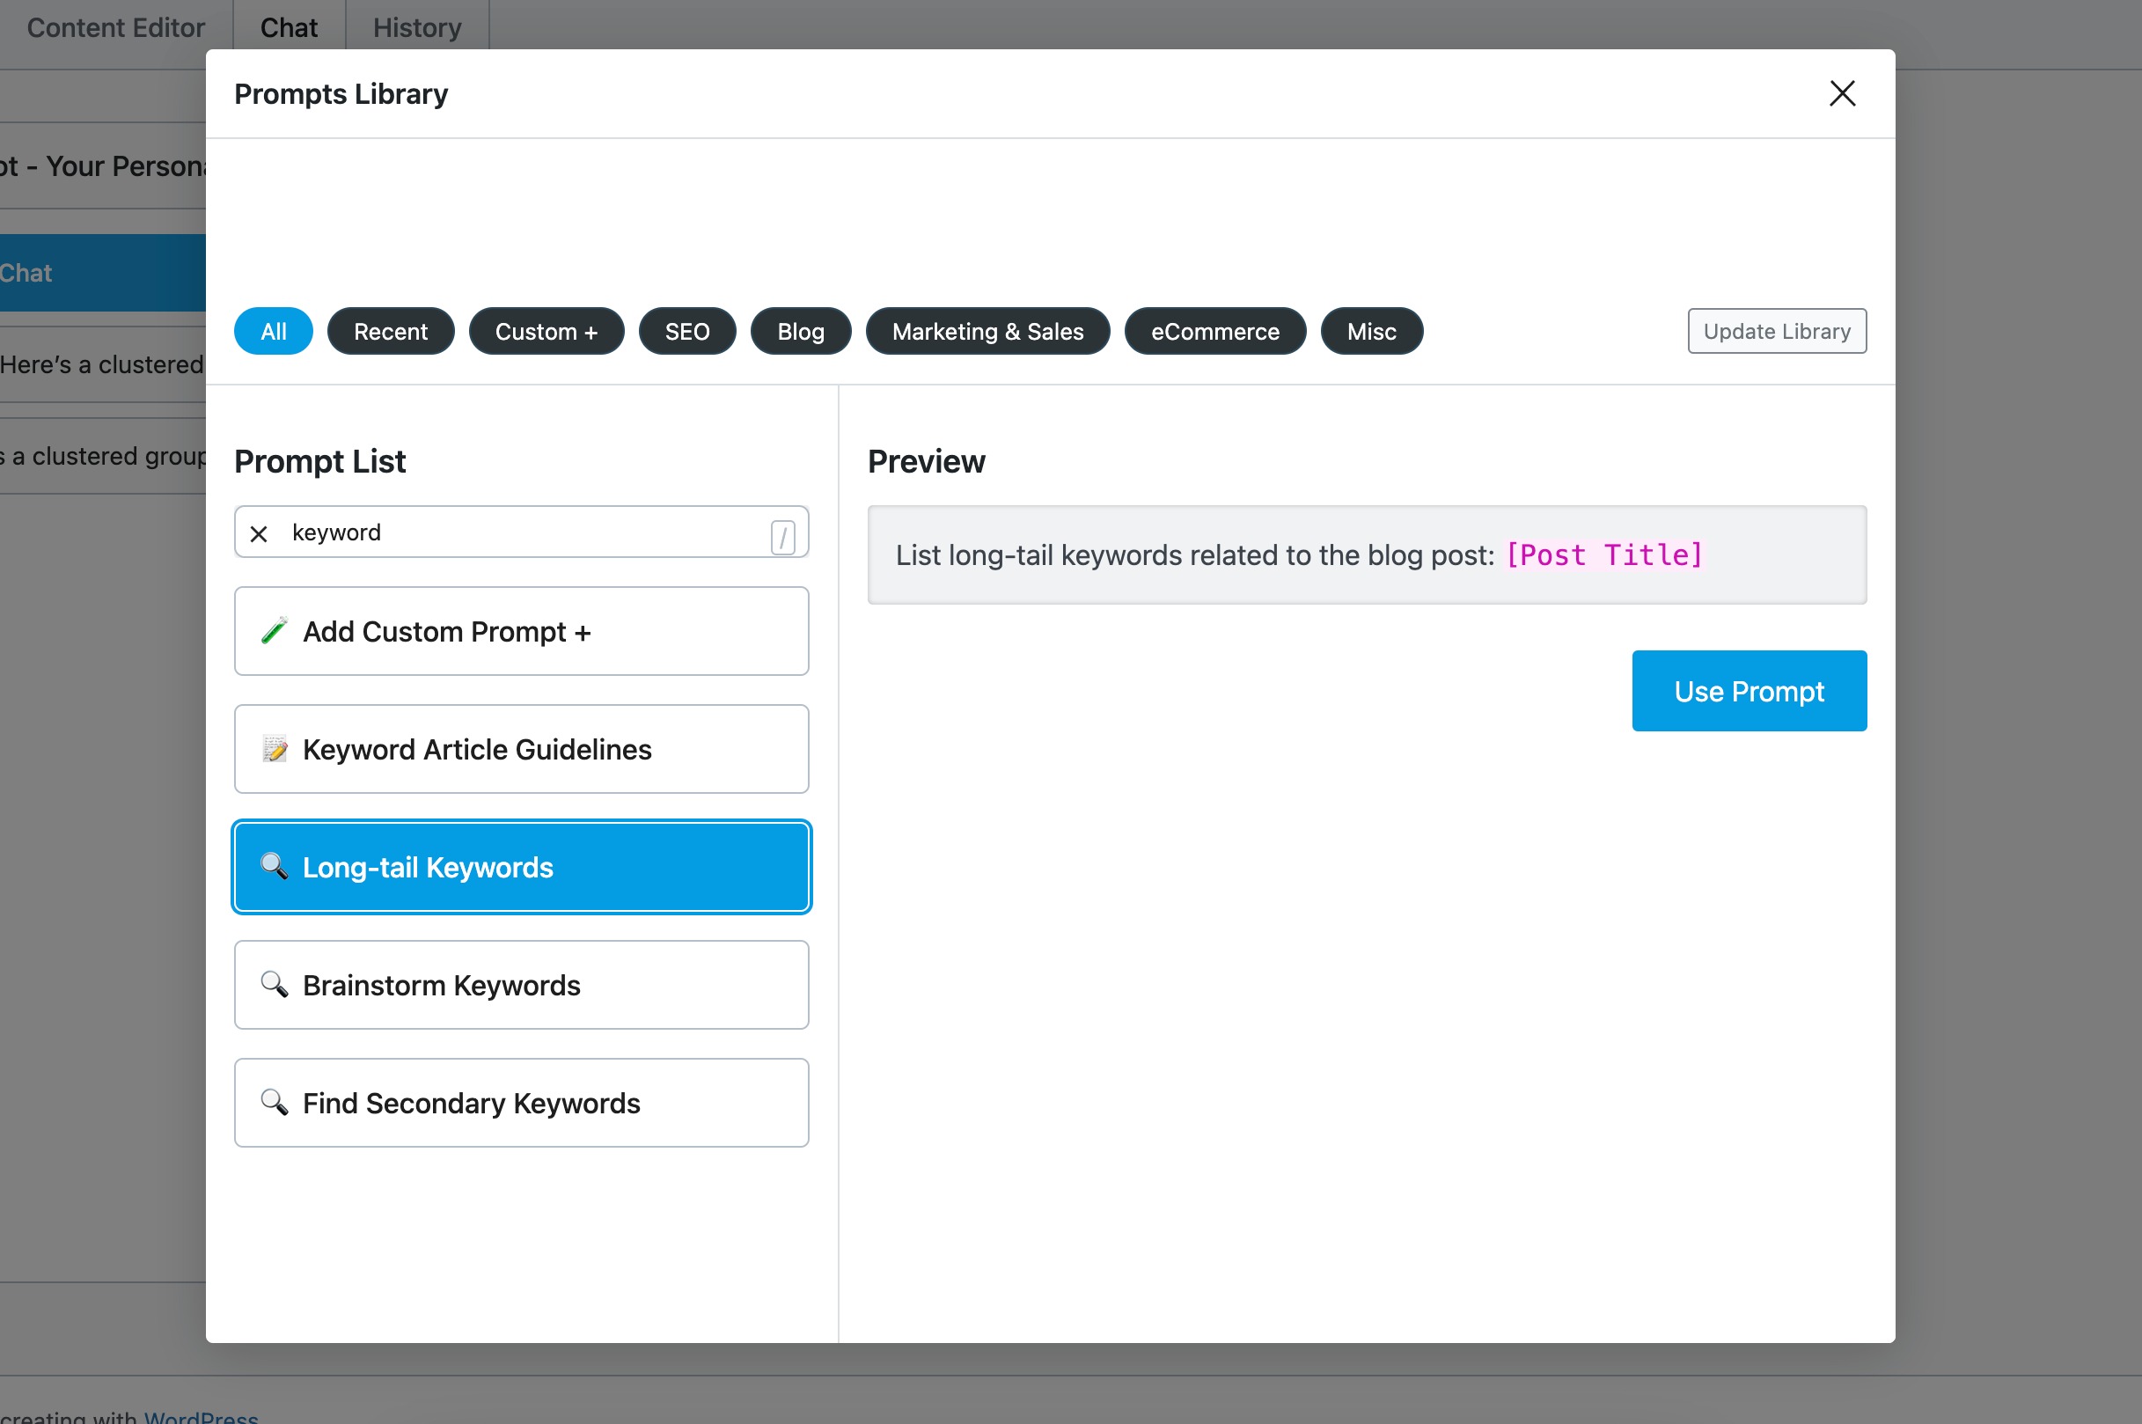Viewport: 2142px width, 1424px height.
Task: Select the Blog category filter tab
Action: tap(801, 331)
